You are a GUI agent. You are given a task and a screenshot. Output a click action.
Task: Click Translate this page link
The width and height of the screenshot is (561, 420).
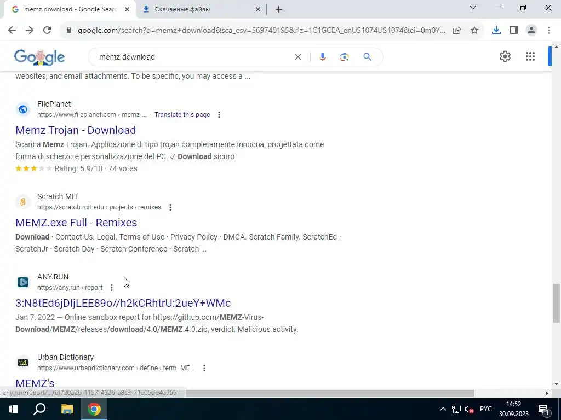pos(182,115)
